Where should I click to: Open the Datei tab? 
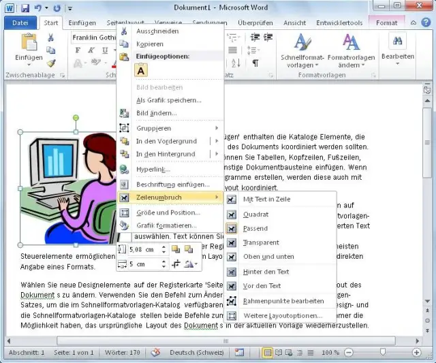(x=20, y=22)
